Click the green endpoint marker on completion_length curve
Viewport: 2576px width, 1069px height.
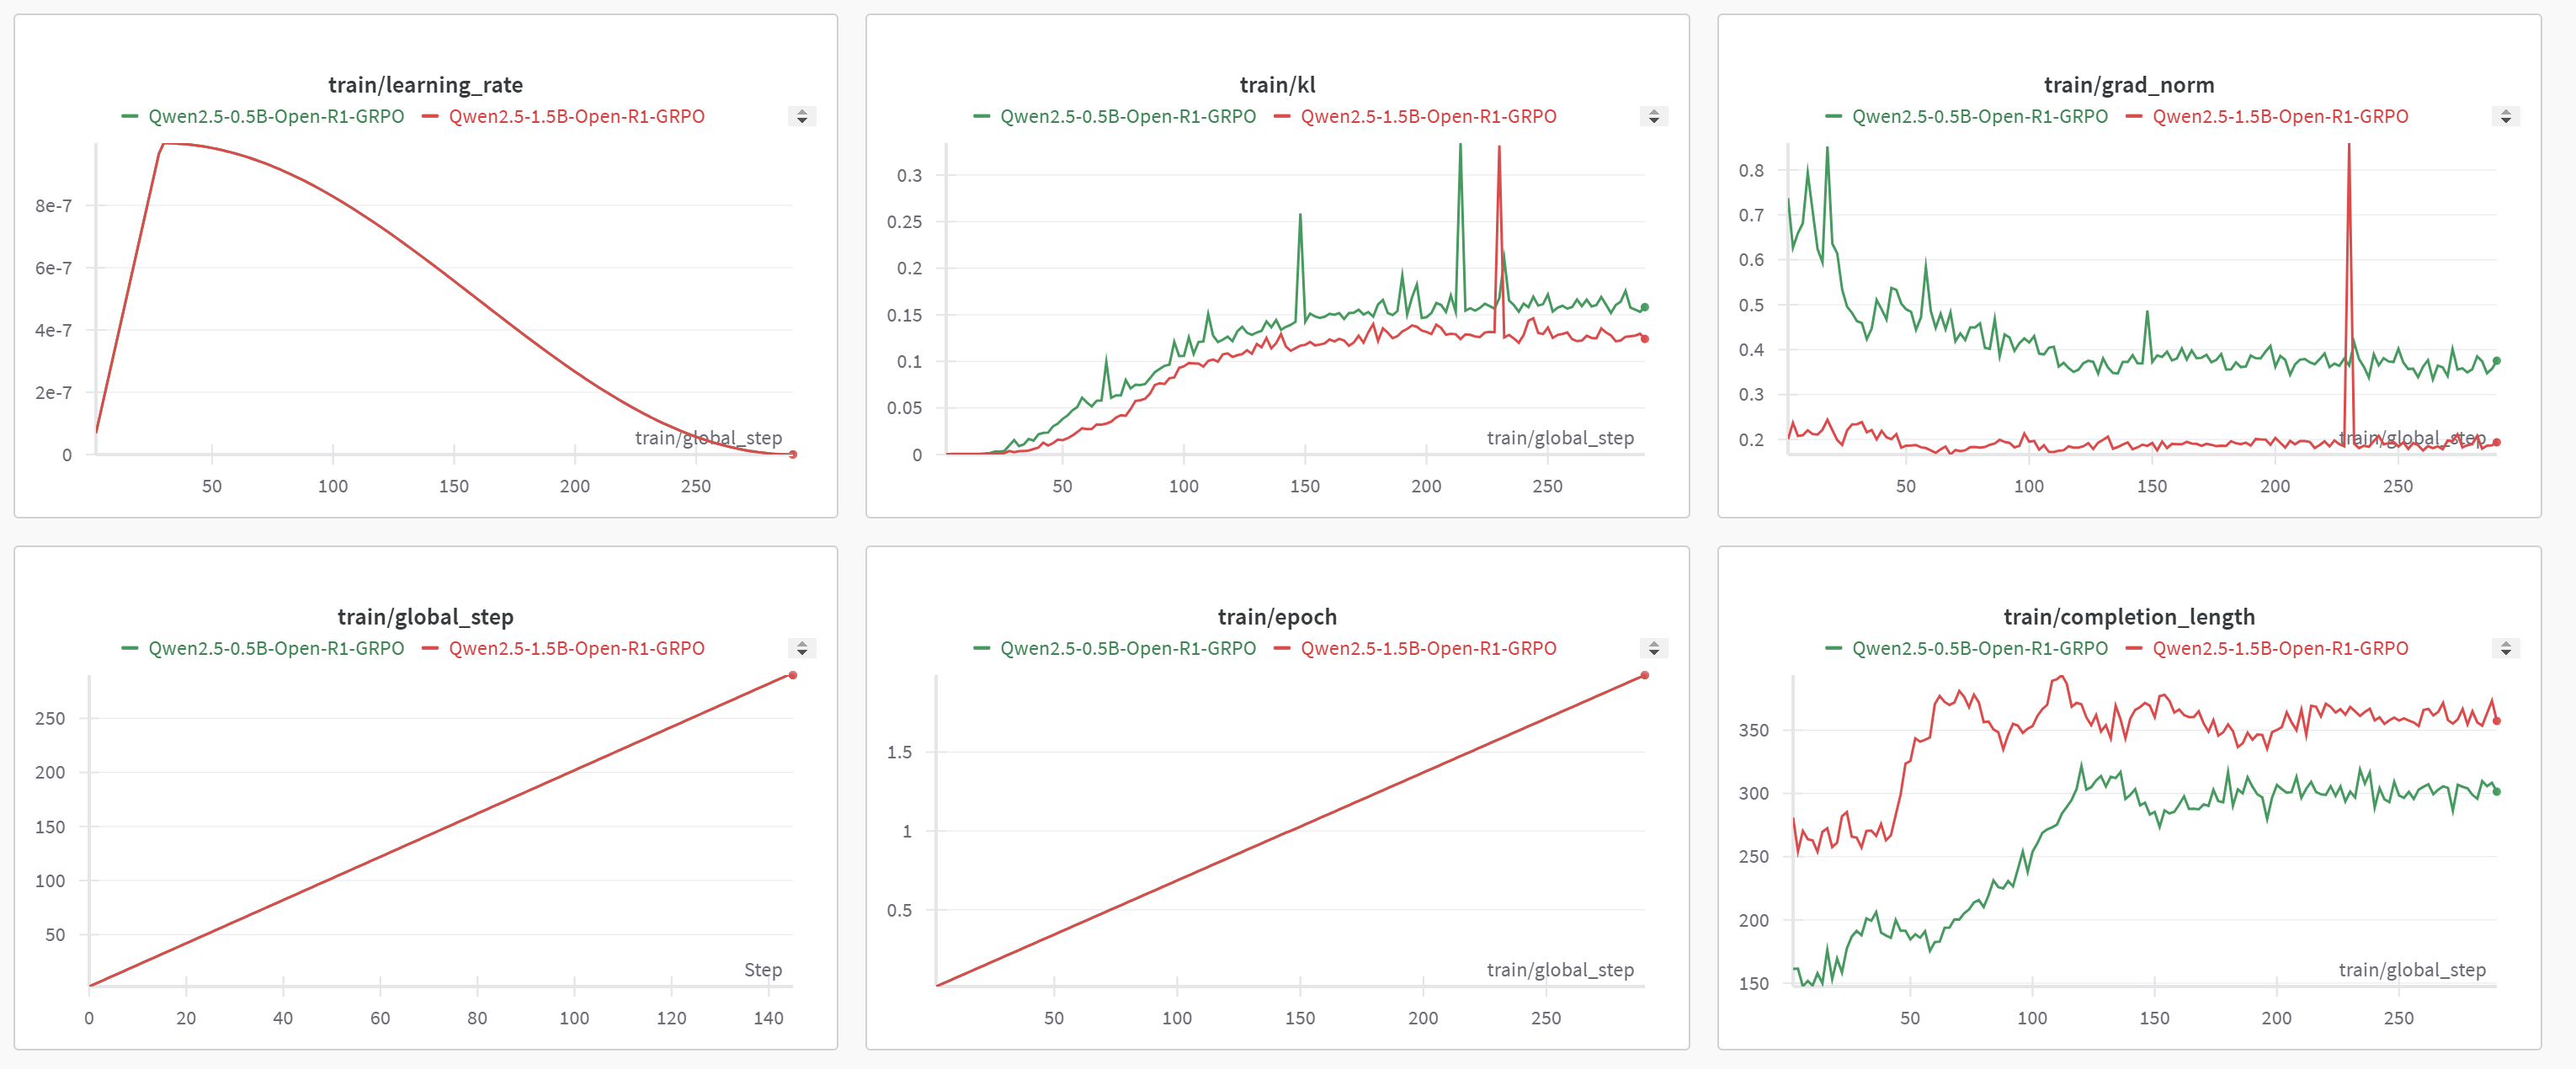coord(2497,791)
